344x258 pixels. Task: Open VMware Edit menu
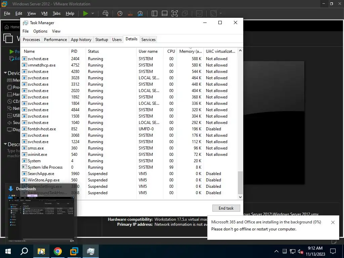coord(19,13)
